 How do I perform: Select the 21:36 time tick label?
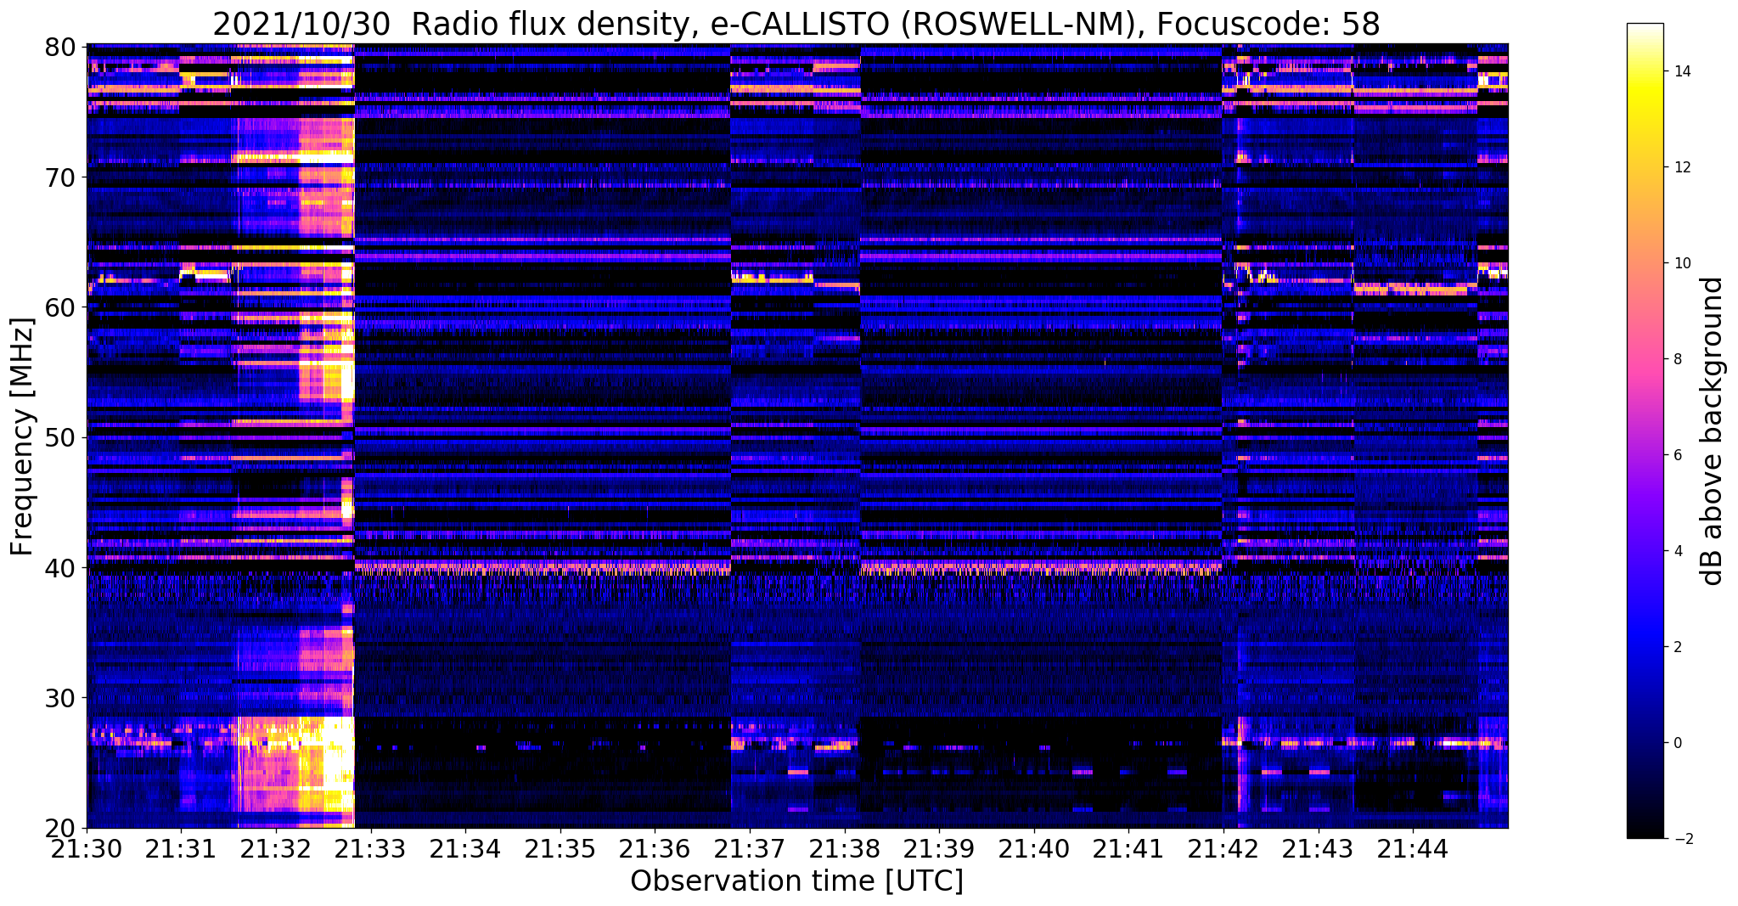click(x=655, y=847)
